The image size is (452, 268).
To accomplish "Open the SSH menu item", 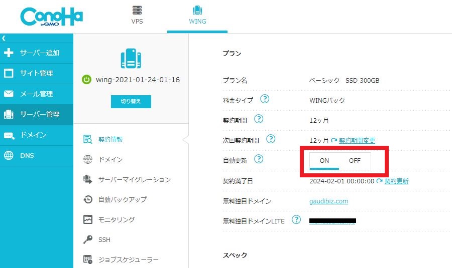I will pos(104,240).
